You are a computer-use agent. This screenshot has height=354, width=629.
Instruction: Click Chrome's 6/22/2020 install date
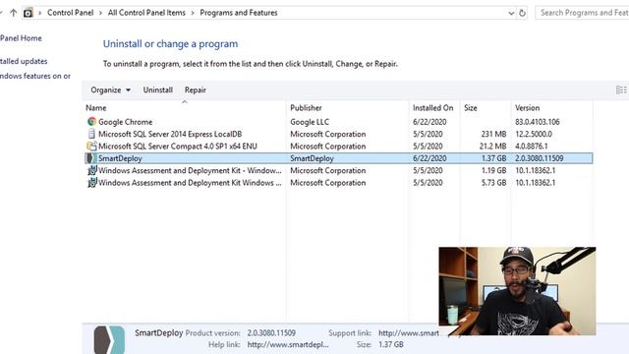click(x=429, y=122)
